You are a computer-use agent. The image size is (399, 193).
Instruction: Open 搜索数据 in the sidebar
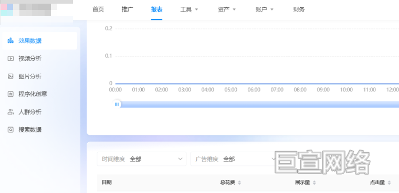click(40, 130)
